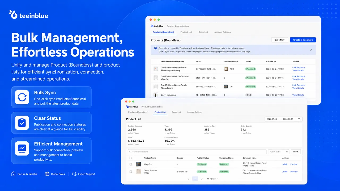The width and height of the screenshot is (340, 191).
Task: Click the teeinblue logo in Products (Boundless) window
Action: (157, 26)
